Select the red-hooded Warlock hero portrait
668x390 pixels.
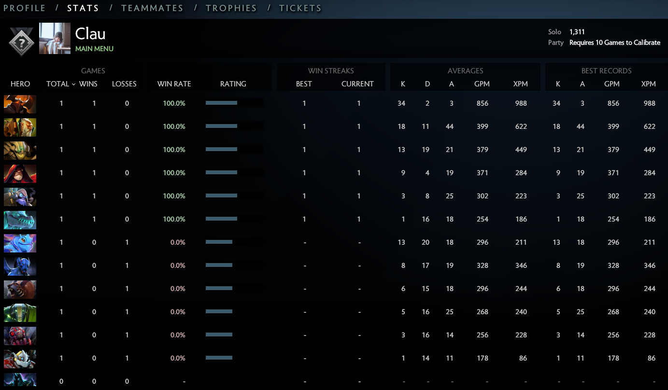[20, 173]
